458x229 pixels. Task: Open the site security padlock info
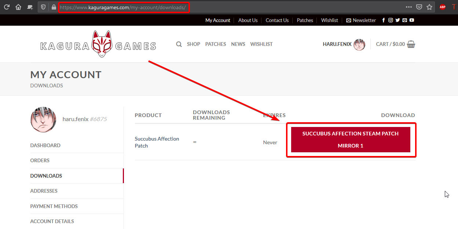point(54,7)
